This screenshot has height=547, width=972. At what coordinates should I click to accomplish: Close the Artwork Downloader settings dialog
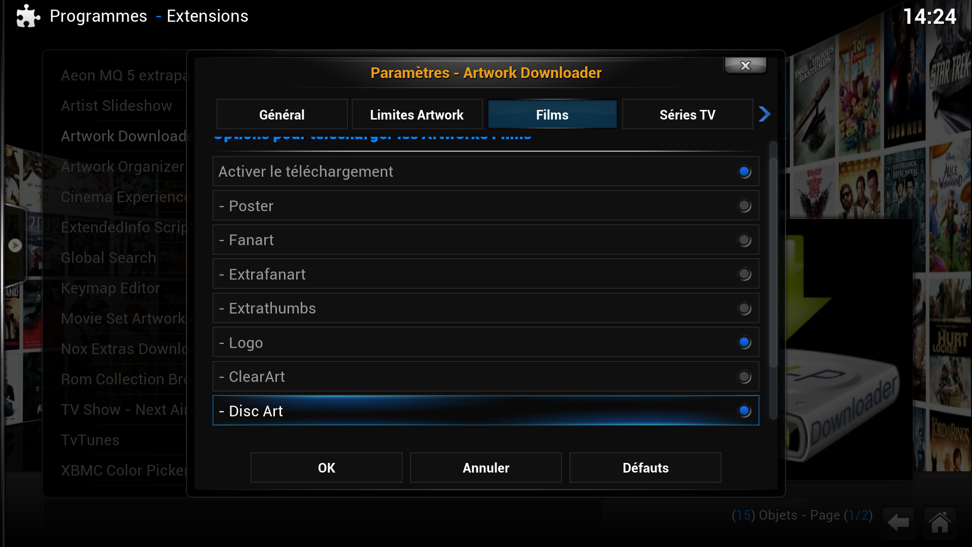(745, 65)
